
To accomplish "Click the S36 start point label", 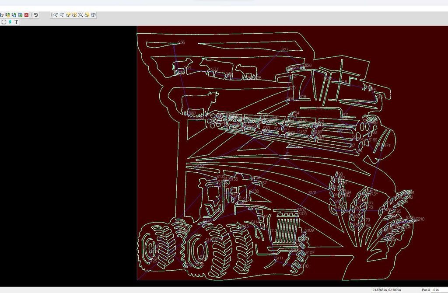I will click(181, 42).
